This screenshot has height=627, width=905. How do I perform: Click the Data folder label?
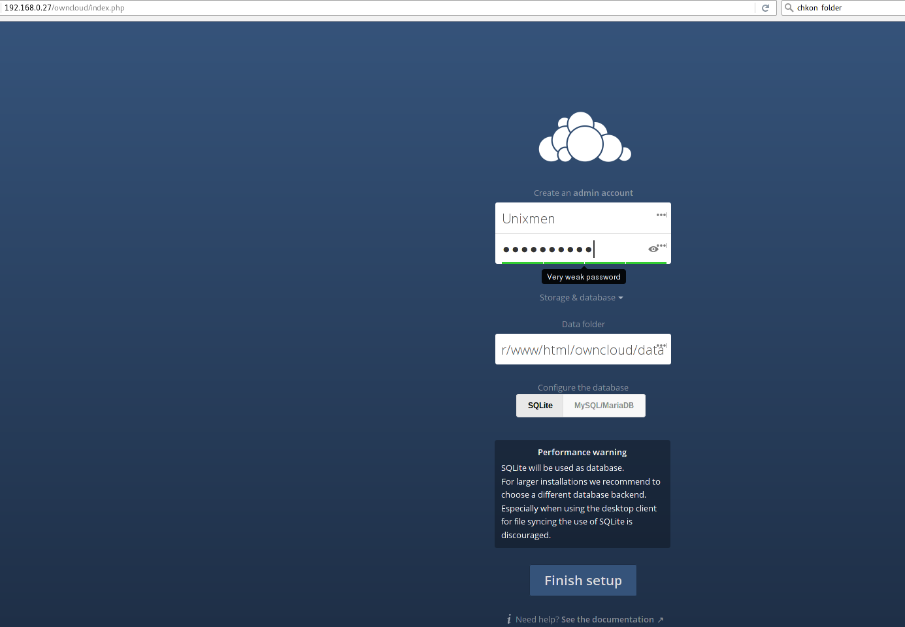(x=583, y=324)
